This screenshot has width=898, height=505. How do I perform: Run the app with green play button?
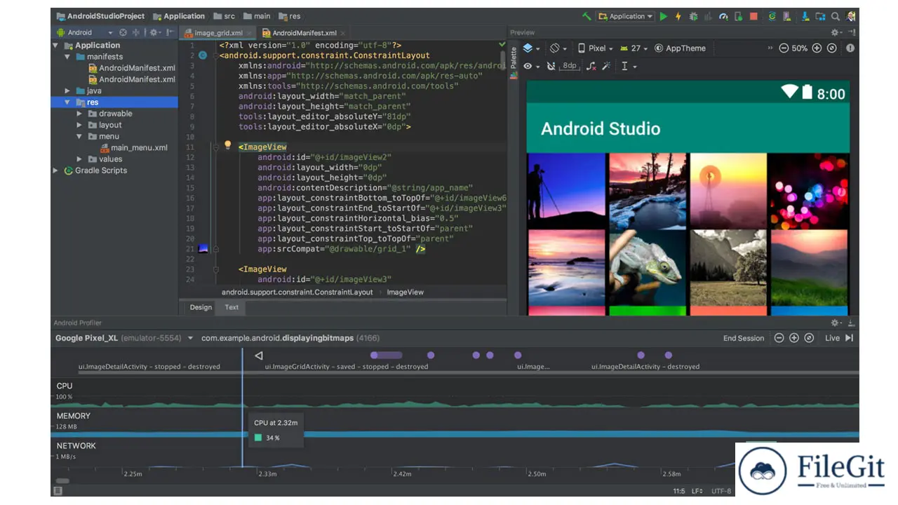664,16
